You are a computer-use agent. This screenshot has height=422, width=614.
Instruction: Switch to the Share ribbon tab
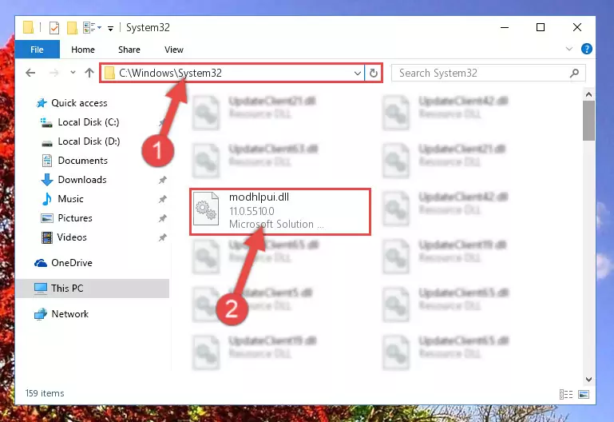(x=129, y=50)
